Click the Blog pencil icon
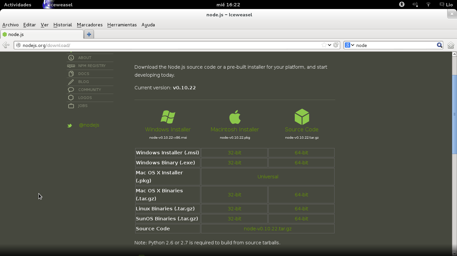The height and width of the screenshot is (256, 457). click(x=71, y=82)
